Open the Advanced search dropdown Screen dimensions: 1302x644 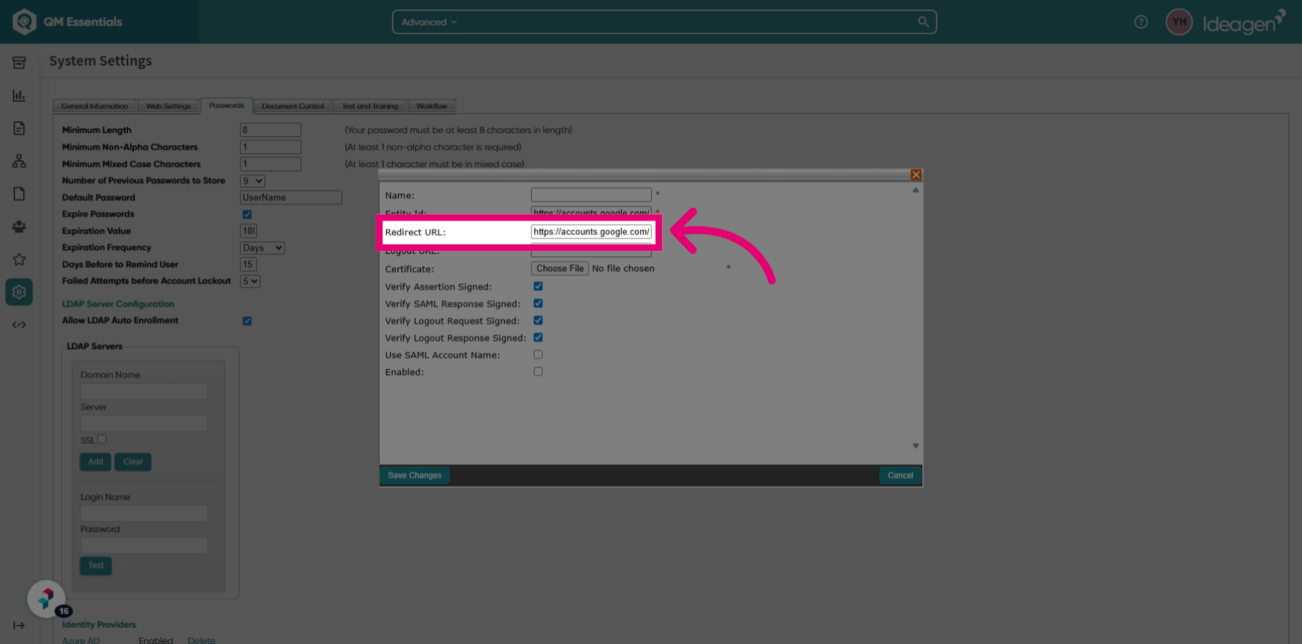(429, 22)
